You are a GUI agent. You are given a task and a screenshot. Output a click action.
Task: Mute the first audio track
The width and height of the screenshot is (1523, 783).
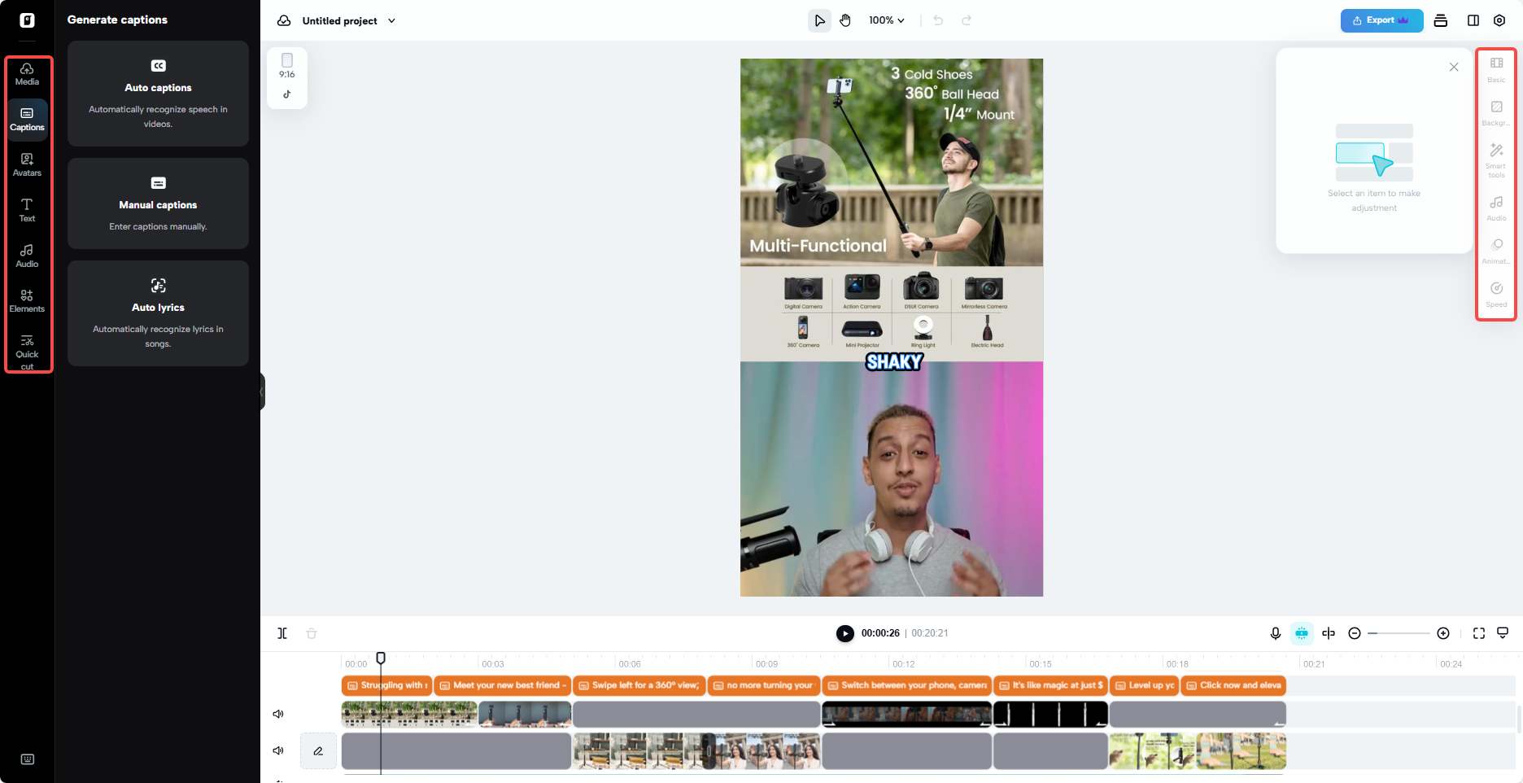coord(277,714)
